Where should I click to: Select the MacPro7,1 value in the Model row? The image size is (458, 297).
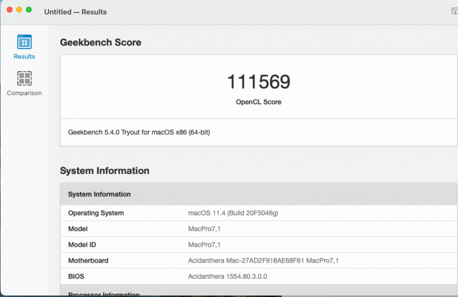tap(204, 229)
